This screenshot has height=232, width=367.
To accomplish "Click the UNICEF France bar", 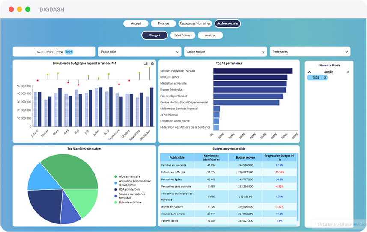I will pyautogui.click(x=250, y=77).
